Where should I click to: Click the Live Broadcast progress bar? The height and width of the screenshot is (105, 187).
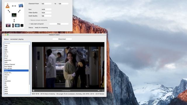(66, 91)
